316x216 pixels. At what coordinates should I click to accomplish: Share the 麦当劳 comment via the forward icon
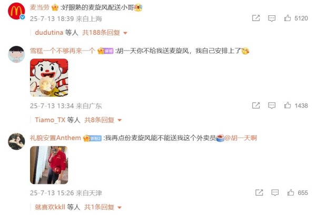(x=256, y=18)
